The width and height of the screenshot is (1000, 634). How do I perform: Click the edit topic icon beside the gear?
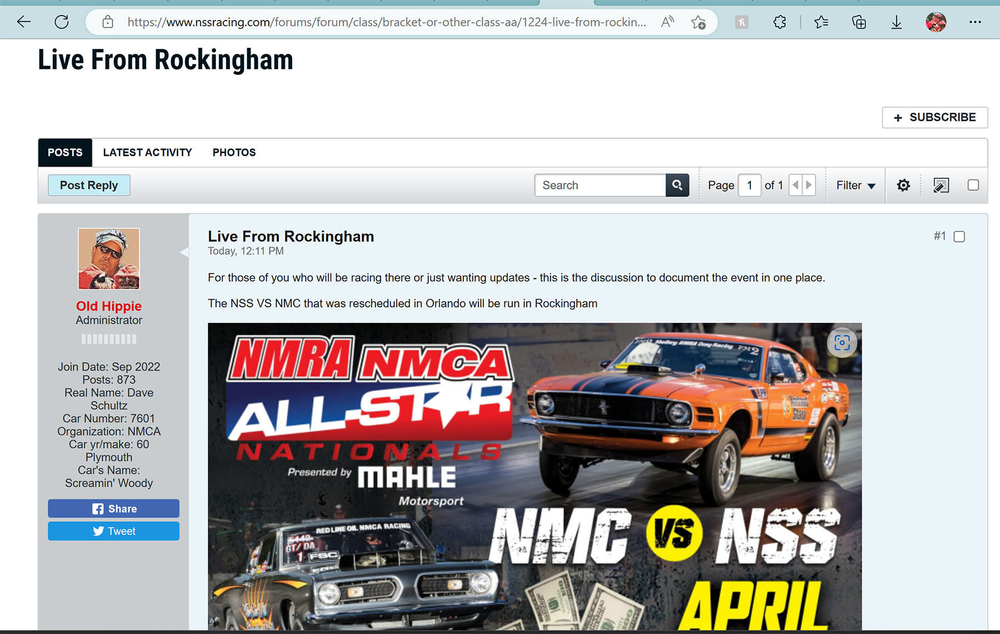pos(941,185)
